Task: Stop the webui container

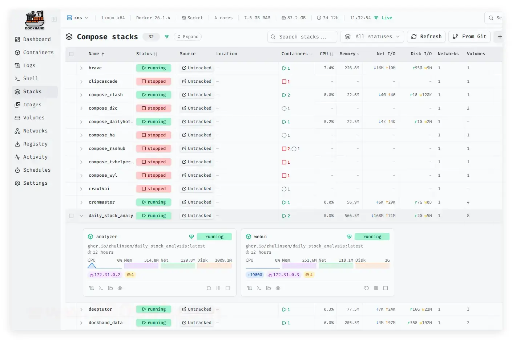Action: tap(386, 288)
